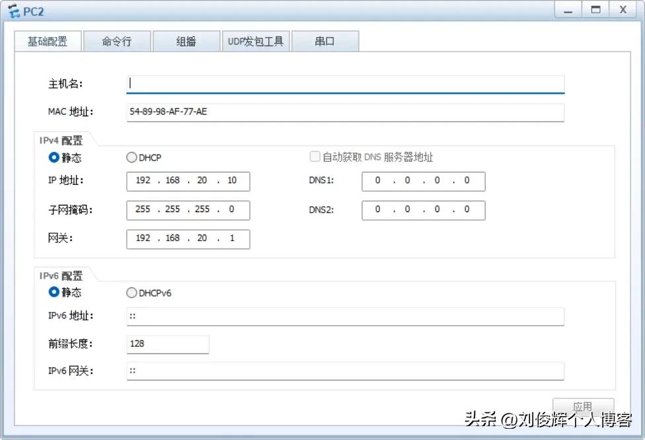This screenshot has width=645, height=440.
Task: Click the IPv6 地址 input field
Action: pyautogui.click(x=345, y=316)
